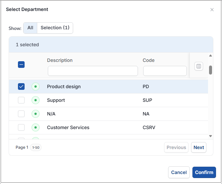
Task: Go to the Next page
Action: point(199,147)
